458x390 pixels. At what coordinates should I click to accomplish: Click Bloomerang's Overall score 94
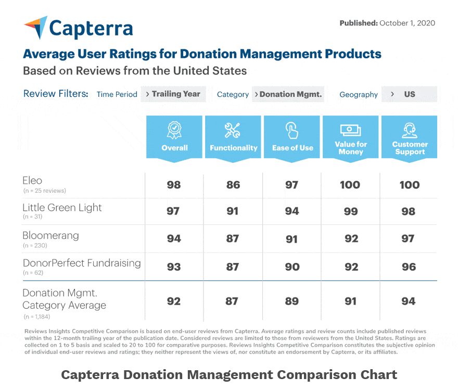pos(174,238)
